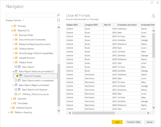This screenshot has width=161, height=127.
Task: Click the preview refresh icon top right
Action: [x=153, y=16]
